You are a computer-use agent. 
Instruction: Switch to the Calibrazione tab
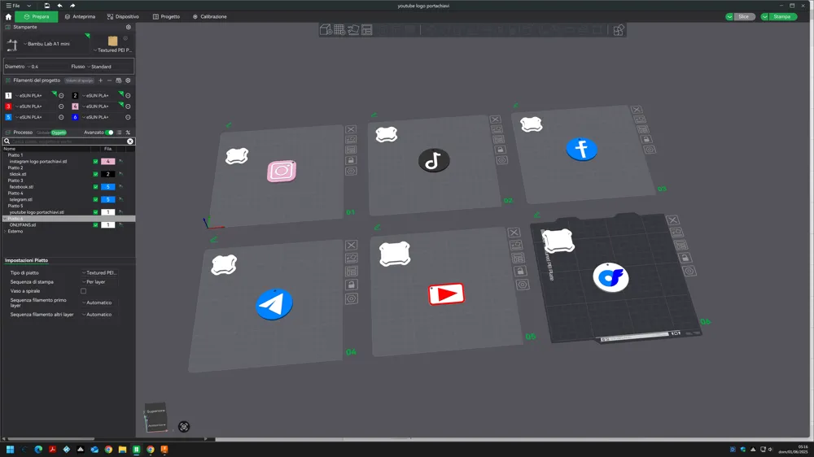pyautogui.click(x=210, y=16)
